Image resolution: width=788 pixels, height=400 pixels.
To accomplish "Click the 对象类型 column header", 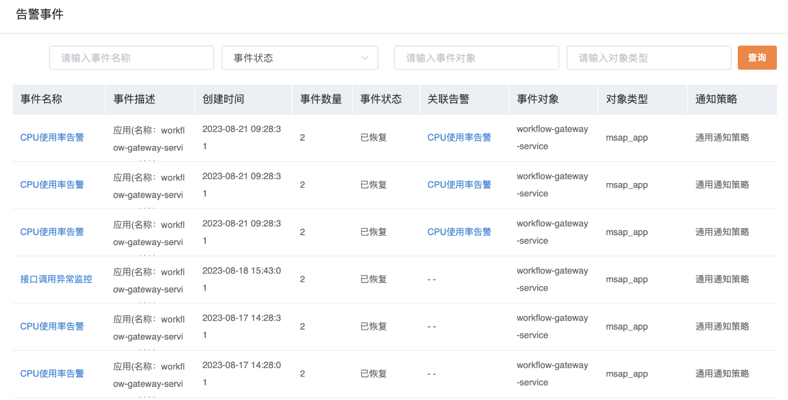I will tap(627, 99).
